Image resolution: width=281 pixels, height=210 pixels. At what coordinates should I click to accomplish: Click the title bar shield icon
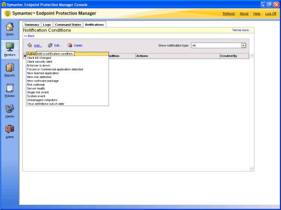(x=4, y=4)
